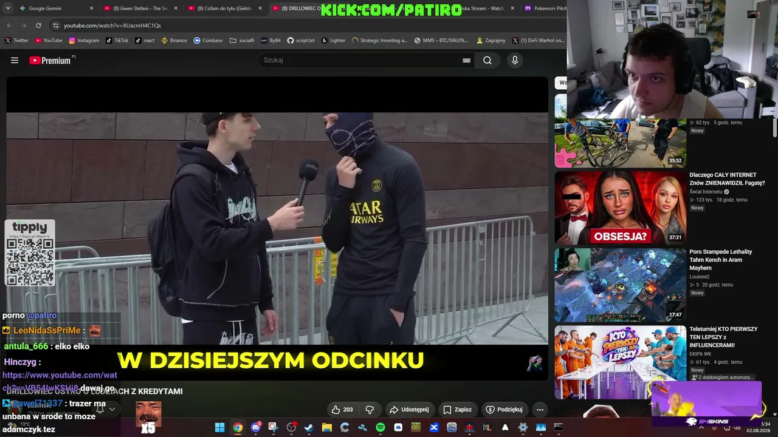Expand the Chrome tab search chevron

click(8, 8)
